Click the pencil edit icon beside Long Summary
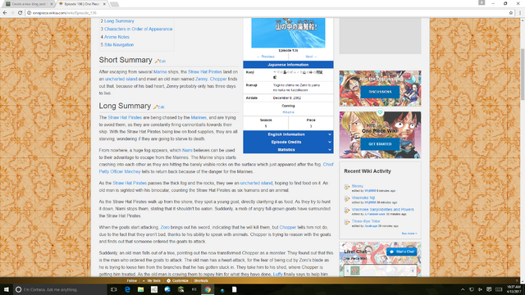 [155, 107]
